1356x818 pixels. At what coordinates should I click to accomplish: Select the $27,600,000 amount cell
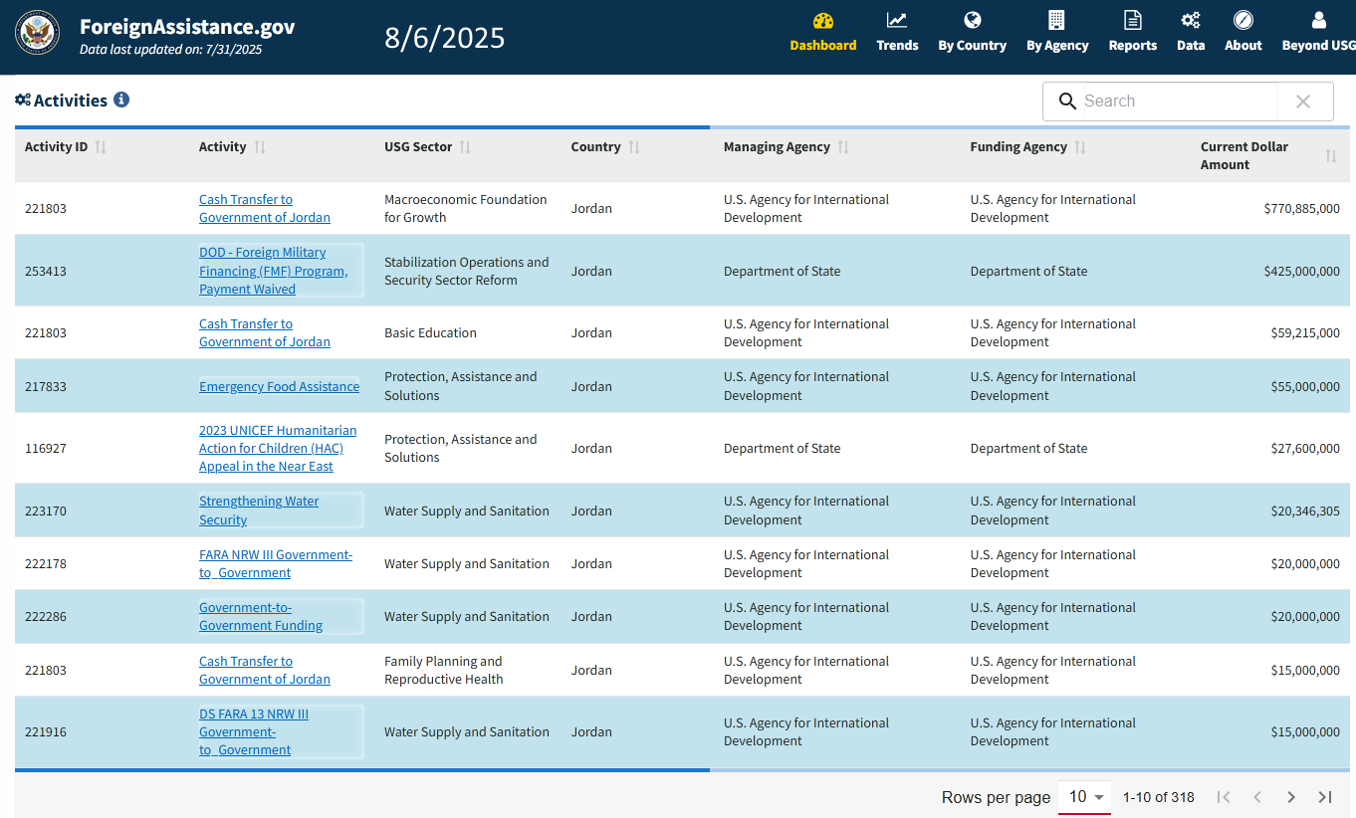(1305, 449)
